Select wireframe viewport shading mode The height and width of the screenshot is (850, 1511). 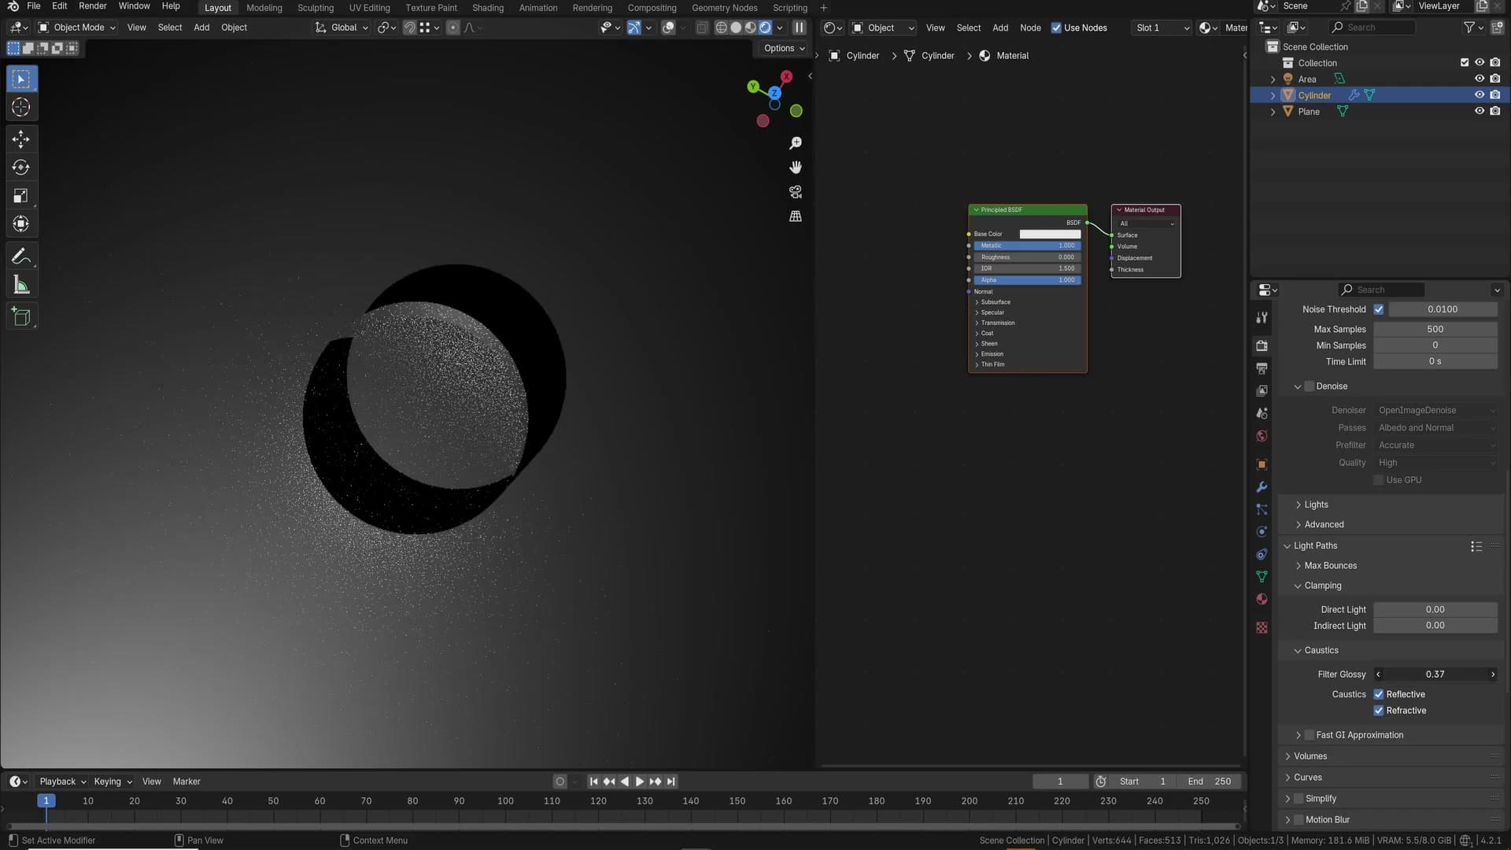721,28
